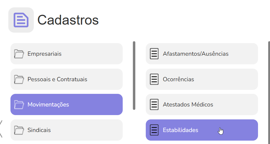Click the Cadastros document icon in header

pyautogui.click(x=21, y=20)
